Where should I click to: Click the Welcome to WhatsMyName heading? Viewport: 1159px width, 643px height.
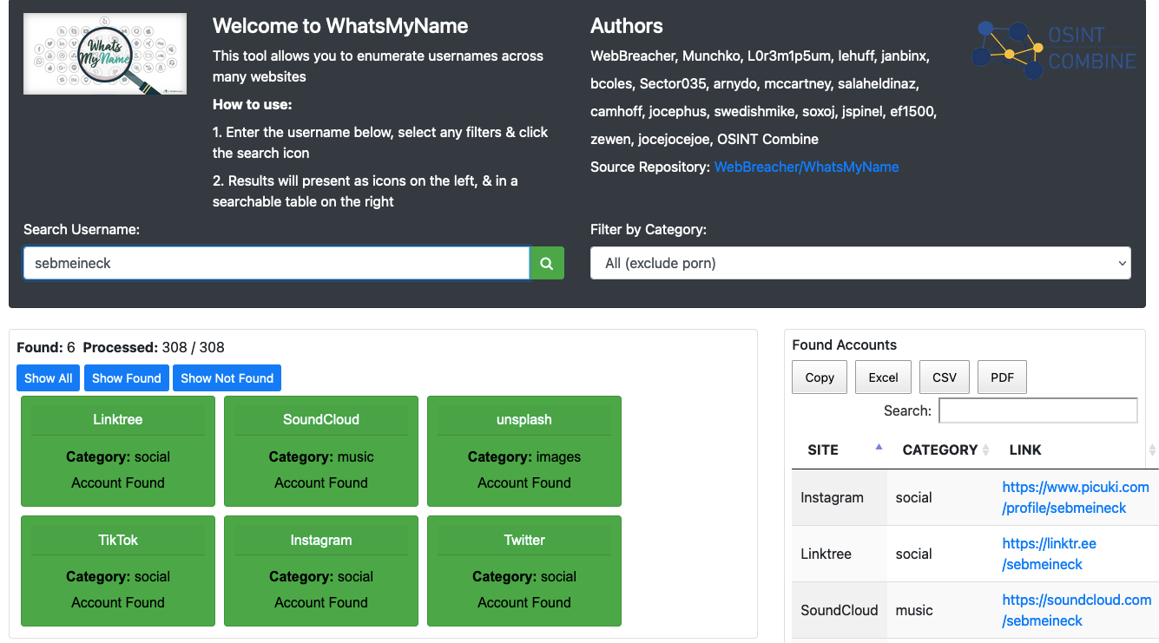[340, 26]
